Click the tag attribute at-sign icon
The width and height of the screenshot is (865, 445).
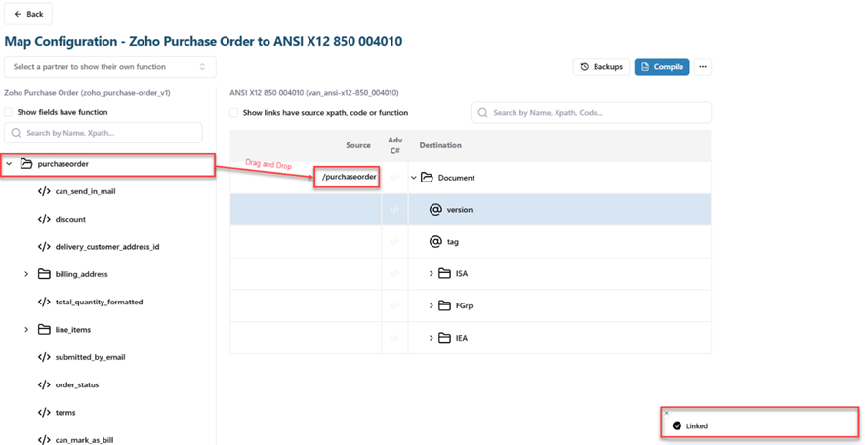[x=435, y=241]
